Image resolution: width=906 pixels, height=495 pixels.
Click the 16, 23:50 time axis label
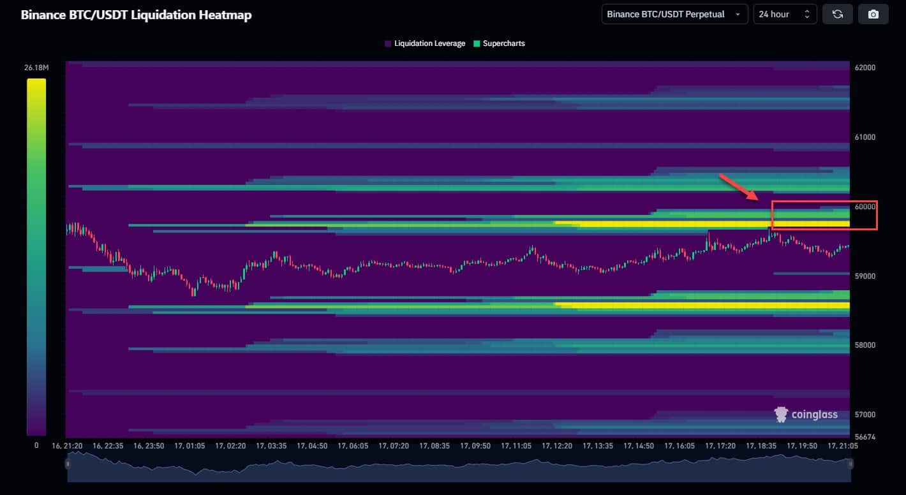pyautogui.click(x=149, y=446)
